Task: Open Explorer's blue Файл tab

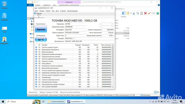Action: [x=30, y=5]
